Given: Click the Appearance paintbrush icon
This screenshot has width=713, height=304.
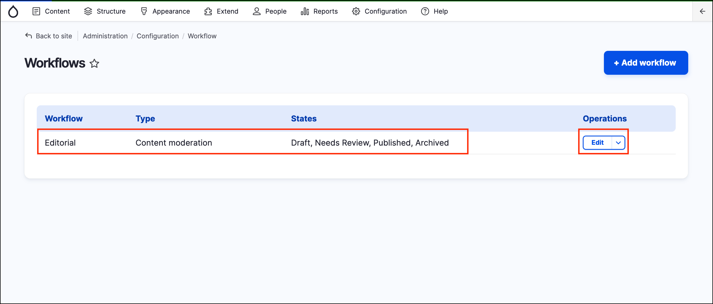Looking at the screenshot, I should point(144,11).
